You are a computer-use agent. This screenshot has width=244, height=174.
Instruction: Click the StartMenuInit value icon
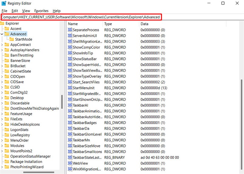click(x=70, y=88)
